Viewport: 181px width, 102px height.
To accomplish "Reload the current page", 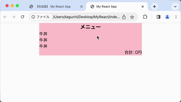I will (x=22, y=17).
